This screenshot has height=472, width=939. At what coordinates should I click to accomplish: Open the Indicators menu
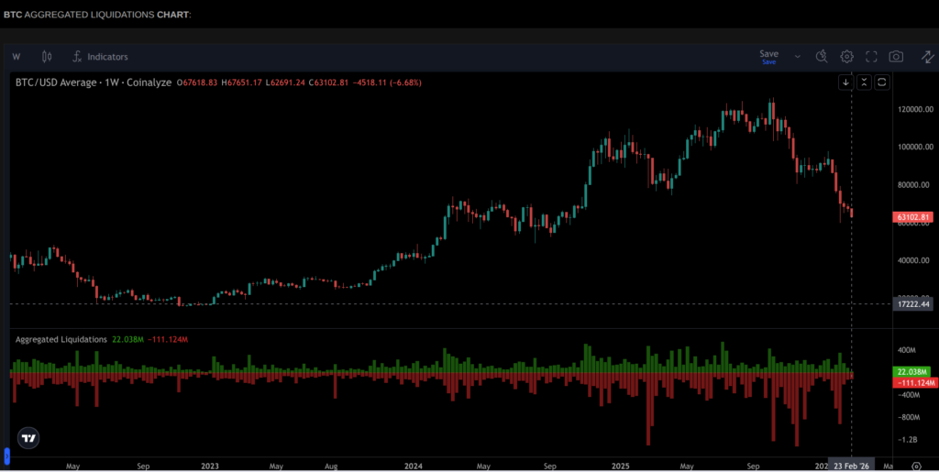click(100, 57)
